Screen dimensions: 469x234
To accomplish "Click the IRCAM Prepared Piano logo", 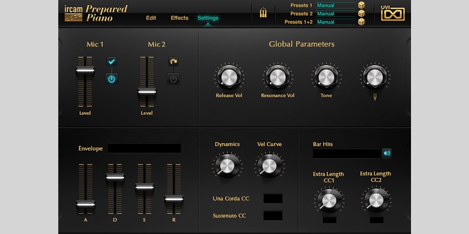I will tap(96, 13).
